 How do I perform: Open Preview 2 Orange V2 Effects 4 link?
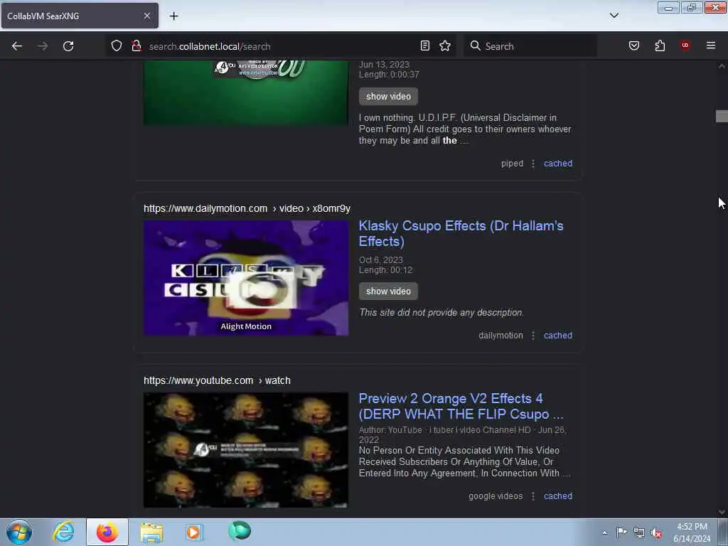(461, 406)
